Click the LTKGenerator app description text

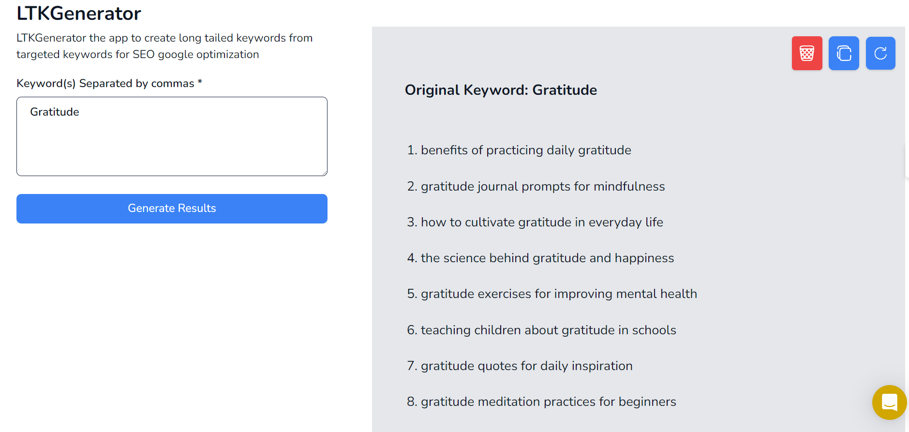click(164, 46)
